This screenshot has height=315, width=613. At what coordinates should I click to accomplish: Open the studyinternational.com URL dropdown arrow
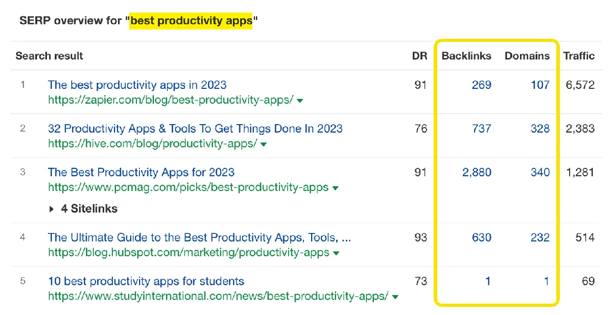(x=395, y=297)
